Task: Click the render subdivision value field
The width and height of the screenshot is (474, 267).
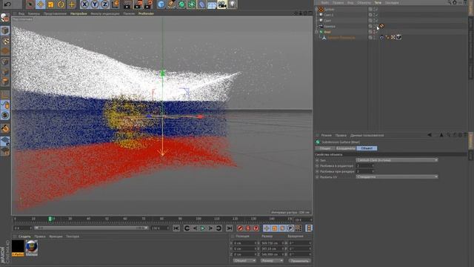Action: pyautogui.click(x=365, y=171)
